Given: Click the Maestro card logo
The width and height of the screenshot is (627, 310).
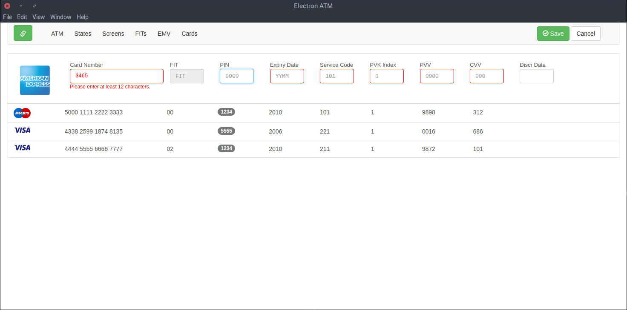Looking at the screenshot, I should click(22, 113).
